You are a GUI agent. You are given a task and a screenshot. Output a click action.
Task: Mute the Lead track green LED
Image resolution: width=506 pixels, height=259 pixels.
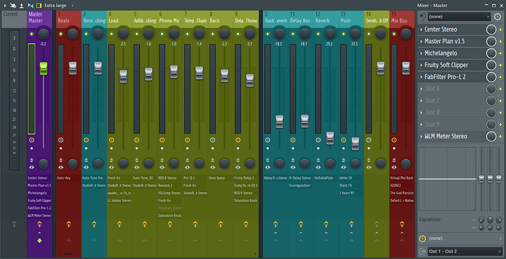[111, 34]
